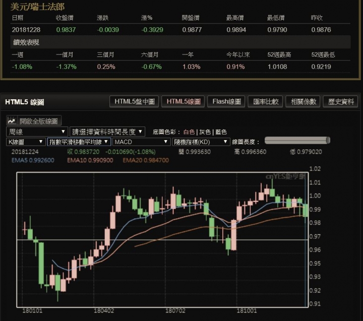
Task: Expand the 周線 period dropdown
Action: pos(37,132)
